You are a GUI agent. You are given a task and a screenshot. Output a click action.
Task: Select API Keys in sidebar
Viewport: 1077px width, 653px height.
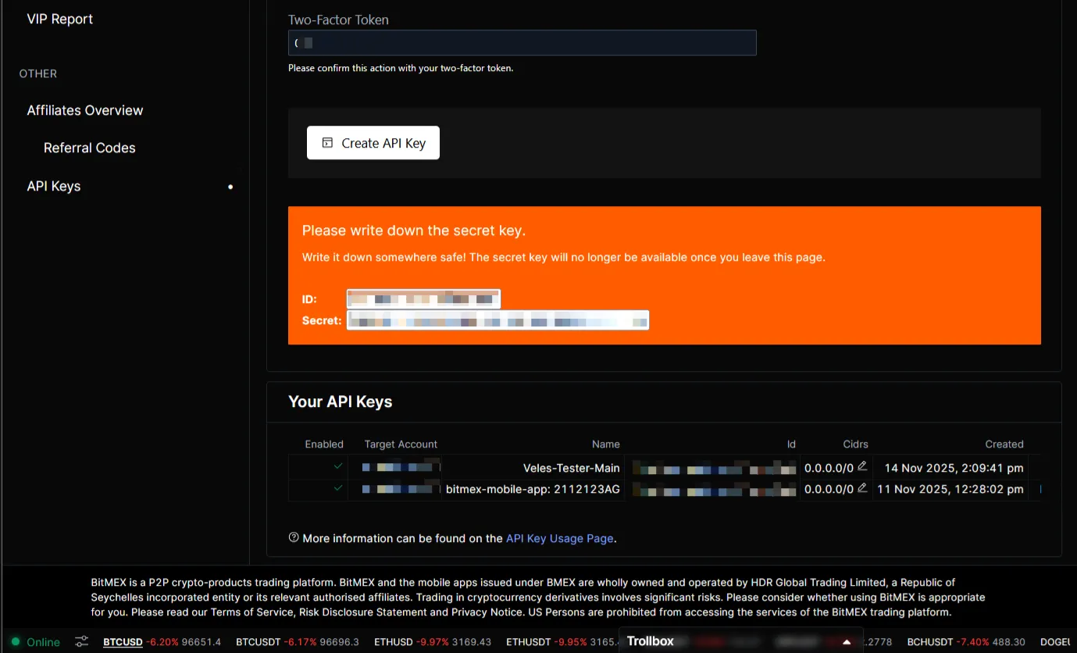54,186
